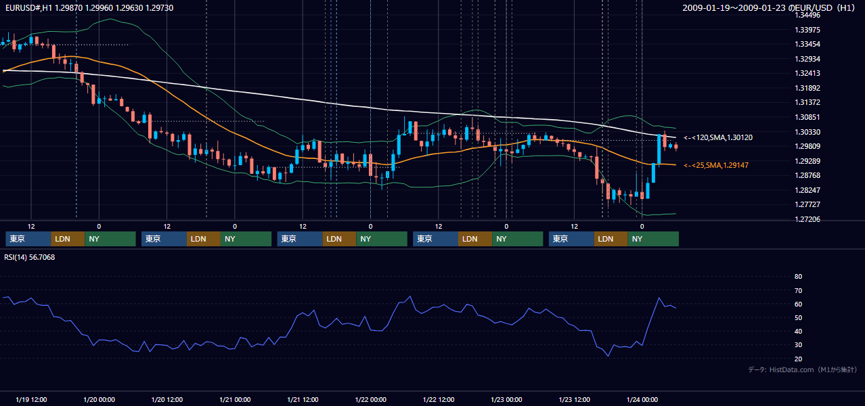Click the RSI 80 level label
The height and width of the screenshot is (406, 865).
[798, 277]
